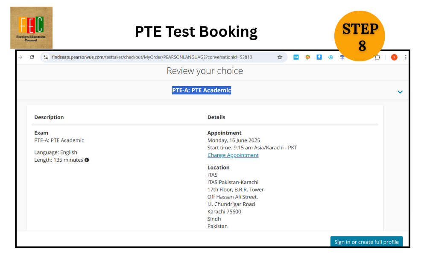Click the findseats.pearsonvue.com address bar URL

coord(152,57)
